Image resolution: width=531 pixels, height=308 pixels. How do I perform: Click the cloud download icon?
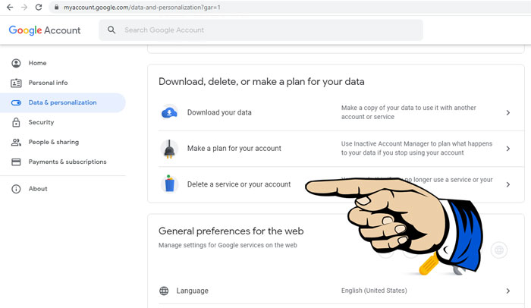[x=169, y=112]
